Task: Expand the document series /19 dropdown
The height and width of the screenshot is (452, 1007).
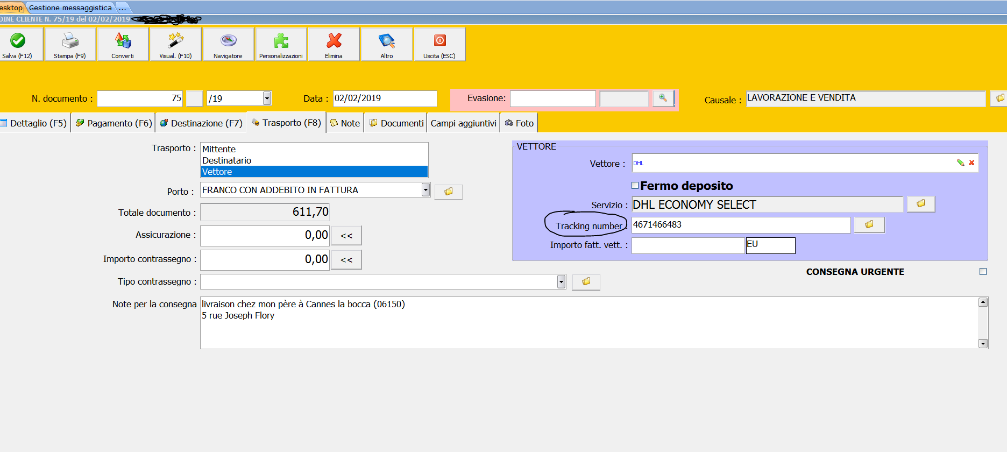Action: [267, 98]
